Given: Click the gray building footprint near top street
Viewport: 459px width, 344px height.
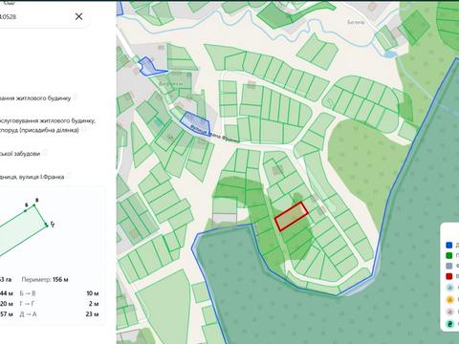Looking at the screenshot, I should click(x=251, y=85).
